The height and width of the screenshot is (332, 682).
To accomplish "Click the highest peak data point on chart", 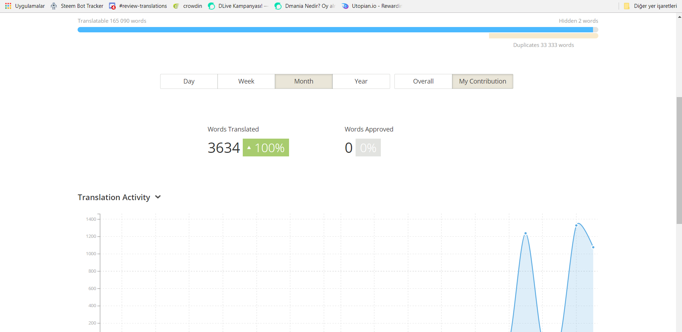I will 576,225.
